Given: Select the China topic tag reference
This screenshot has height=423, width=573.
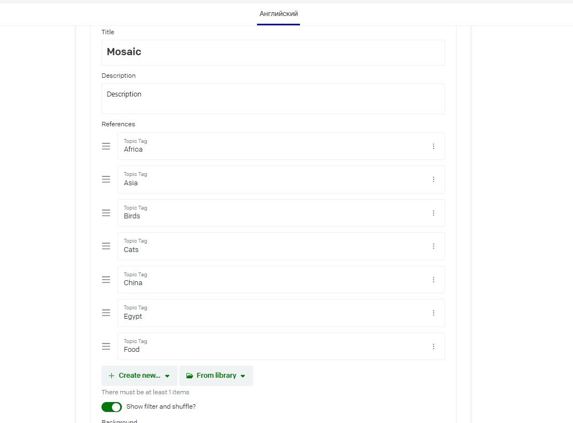Looking at the screenshot, I should pos(281,280).
